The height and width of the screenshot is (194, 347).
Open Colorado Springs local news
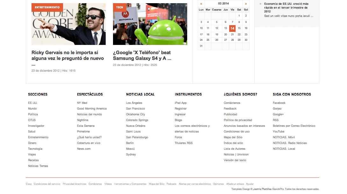[x=137, y=120]
